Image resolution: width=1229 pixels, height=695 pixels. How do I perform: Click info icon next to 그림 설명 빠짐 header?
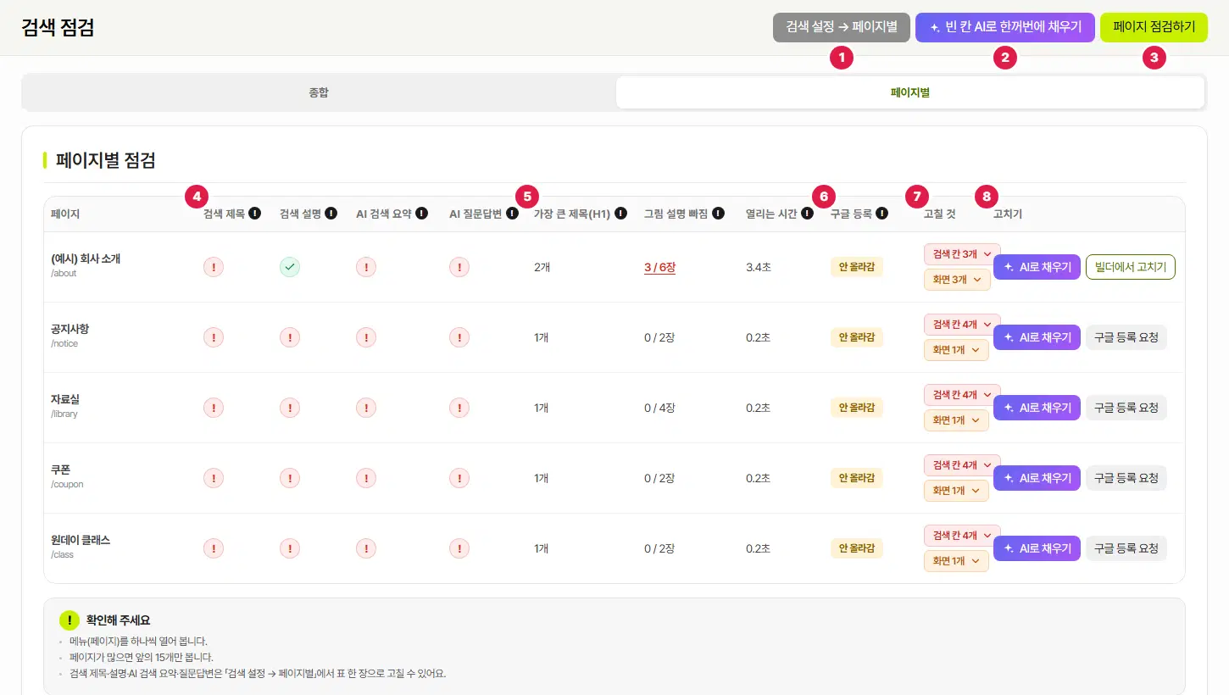718,214
